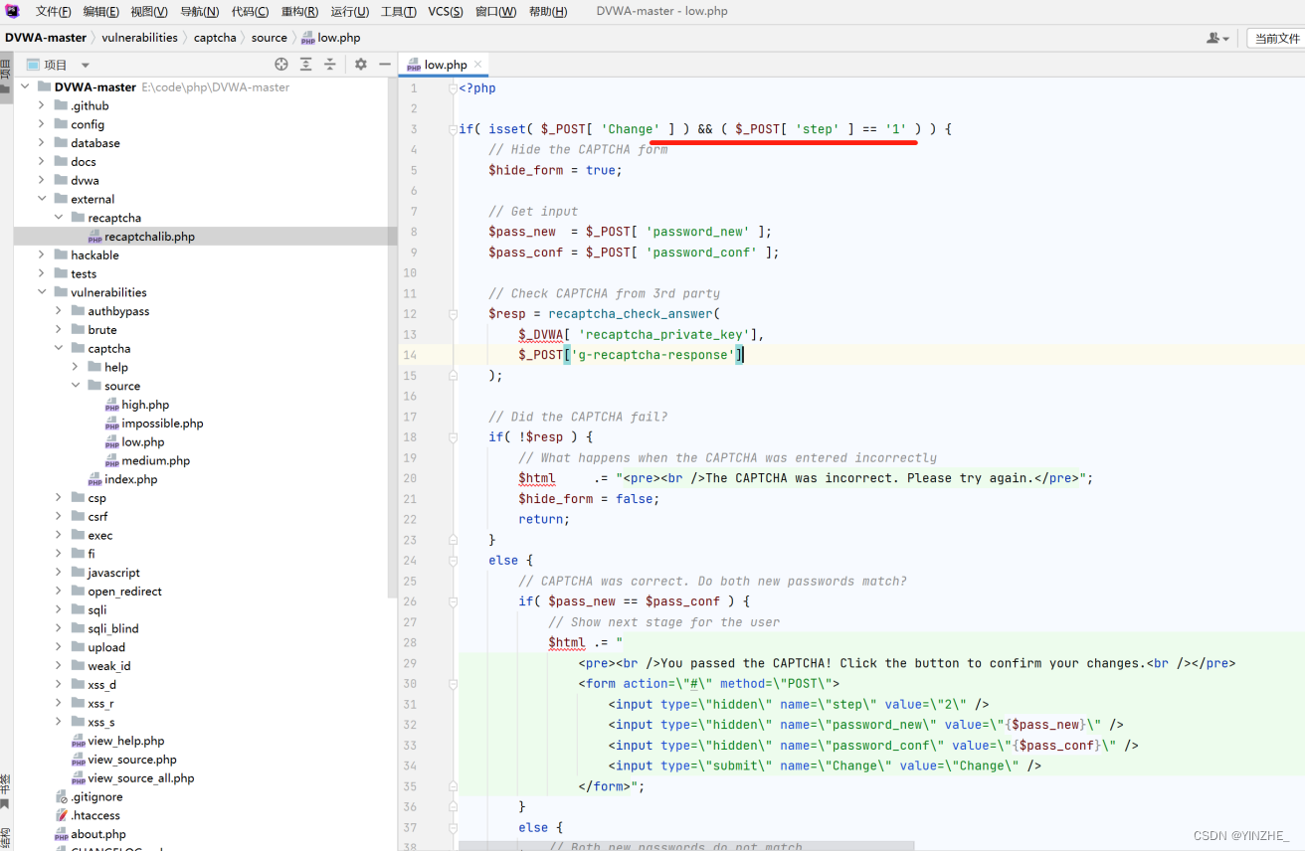1305x851 pixels.
Task: Close the low.php editor tab
Action: click(477, 64)
